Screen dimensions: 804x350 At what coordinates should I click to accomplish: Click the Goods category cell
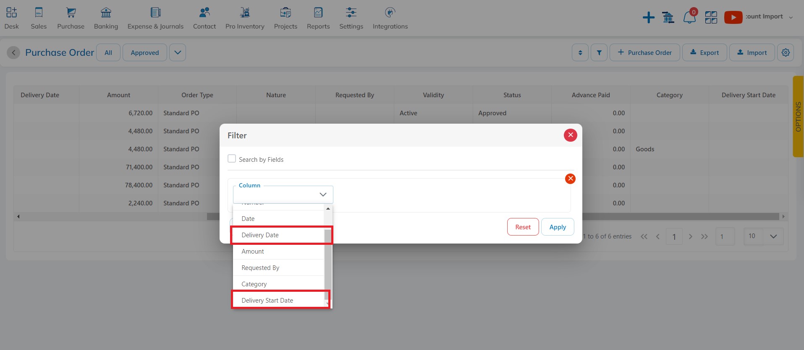coord(670,149)
